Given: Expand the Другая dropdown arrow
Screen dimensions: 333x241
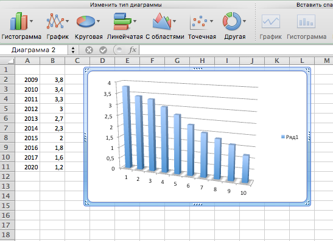Looking at the screenshot, I should coord(245,21).
